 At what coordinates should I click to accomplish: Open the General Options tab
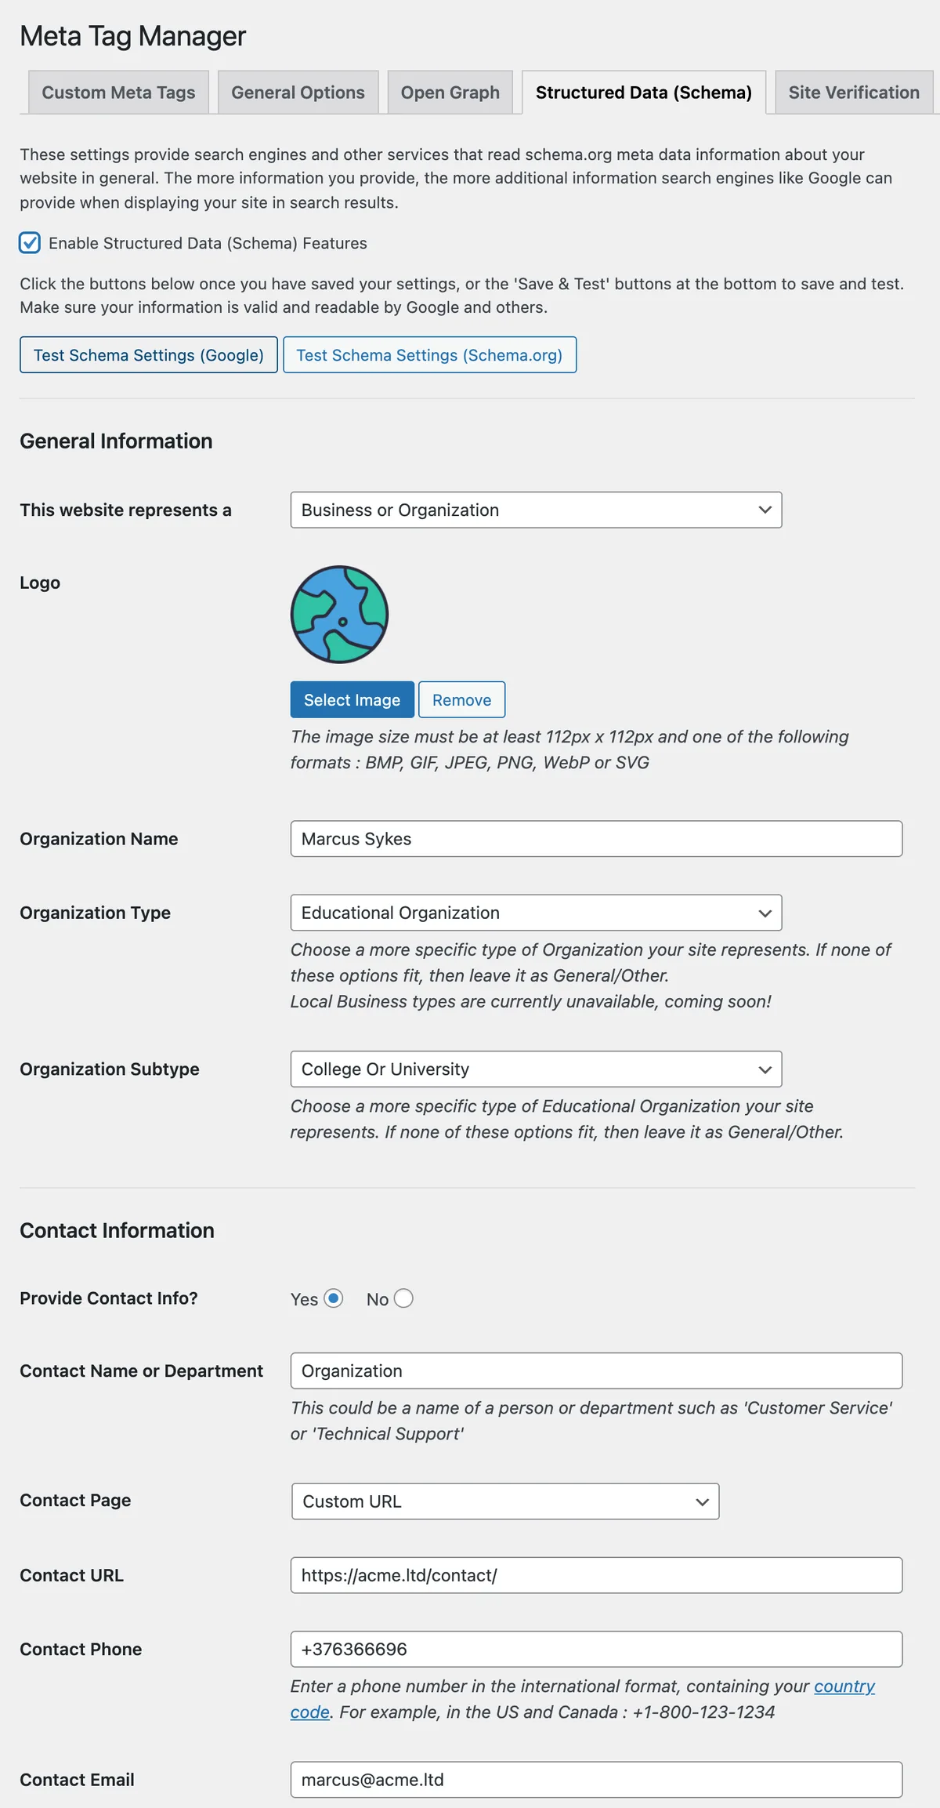(298, 93)
